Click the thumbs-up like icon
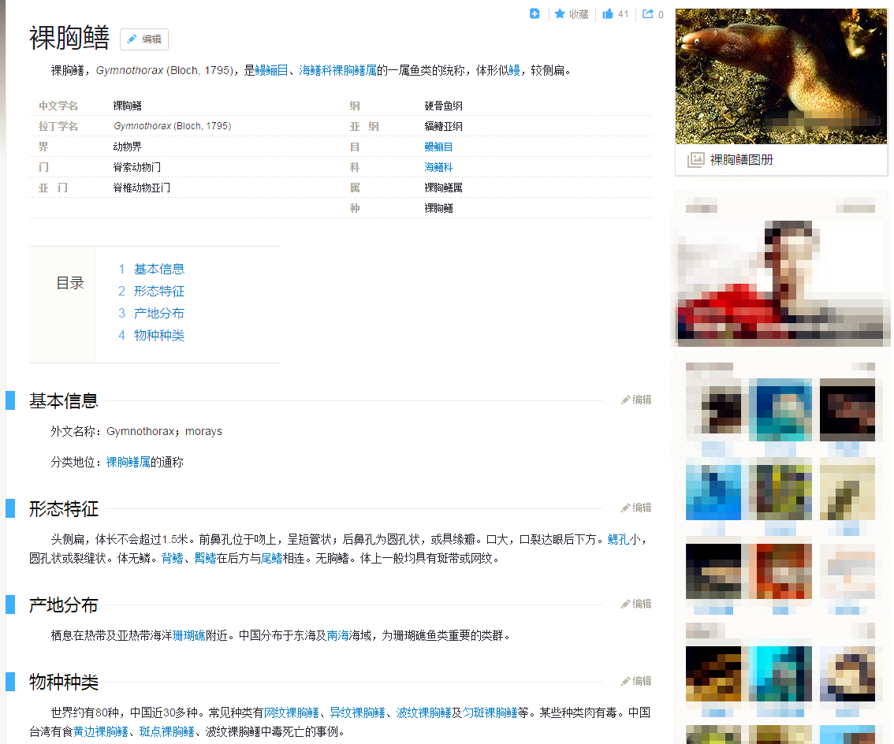Viewport: 894px width, 744px height. tap(608, 14)
